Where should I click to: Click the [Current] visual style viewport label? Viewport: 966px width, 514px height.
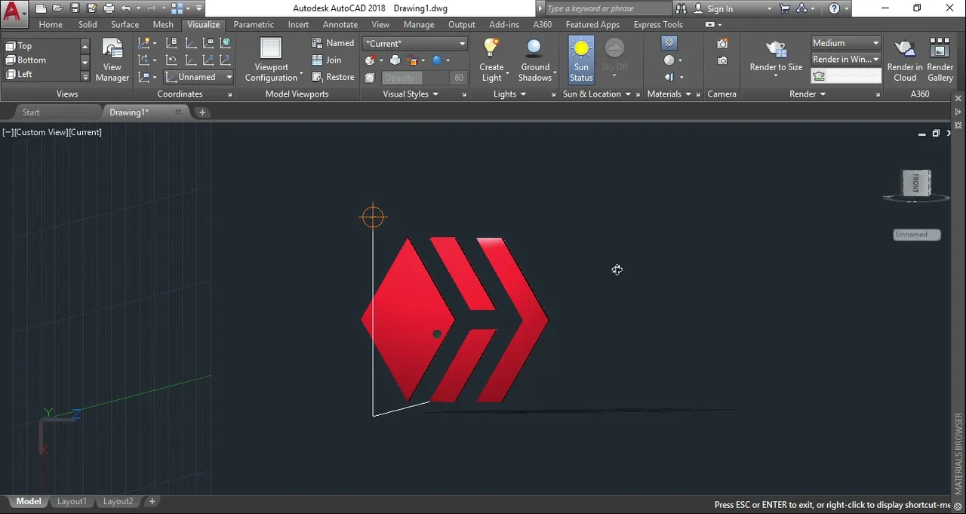[x=85, y=132]
